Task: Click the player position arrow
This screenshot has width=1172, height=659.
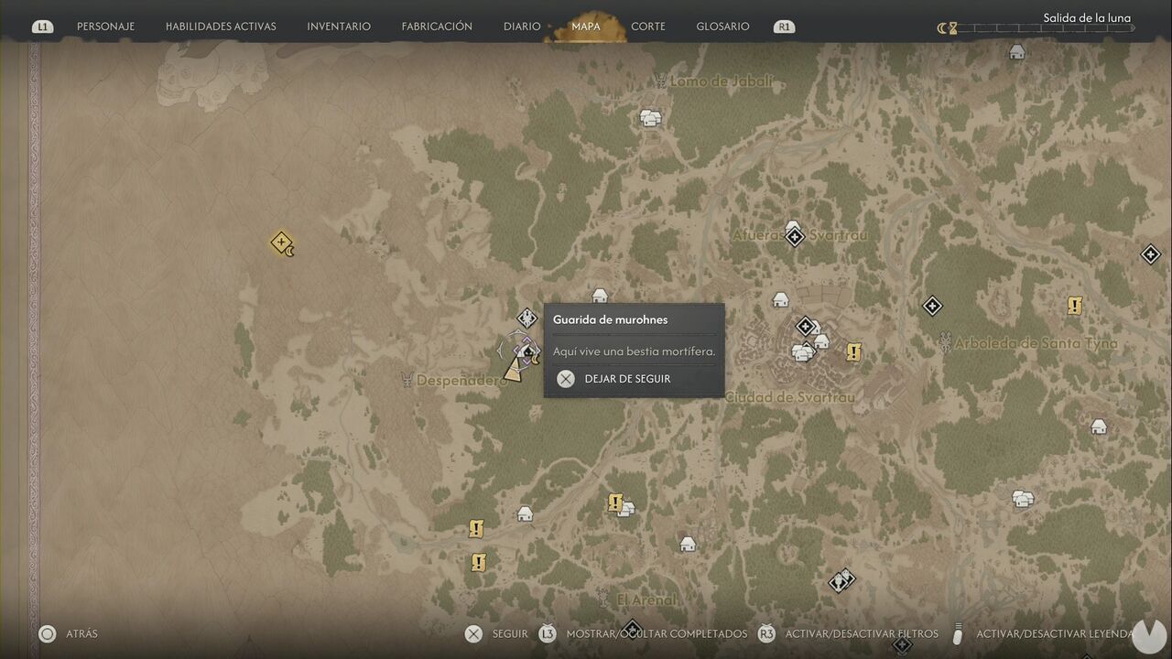Action: point(513,371)
